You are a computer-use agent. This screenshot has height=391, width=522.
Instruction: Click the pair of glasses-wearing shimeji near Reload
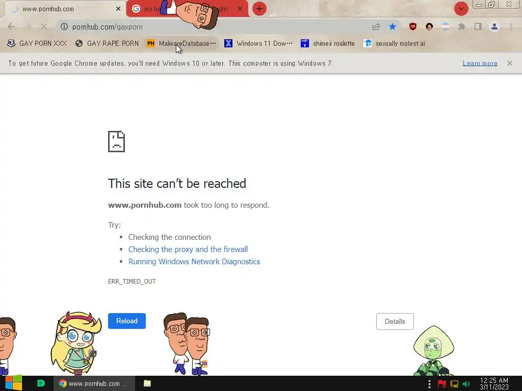pyautogui.click(x=187, y=344)
